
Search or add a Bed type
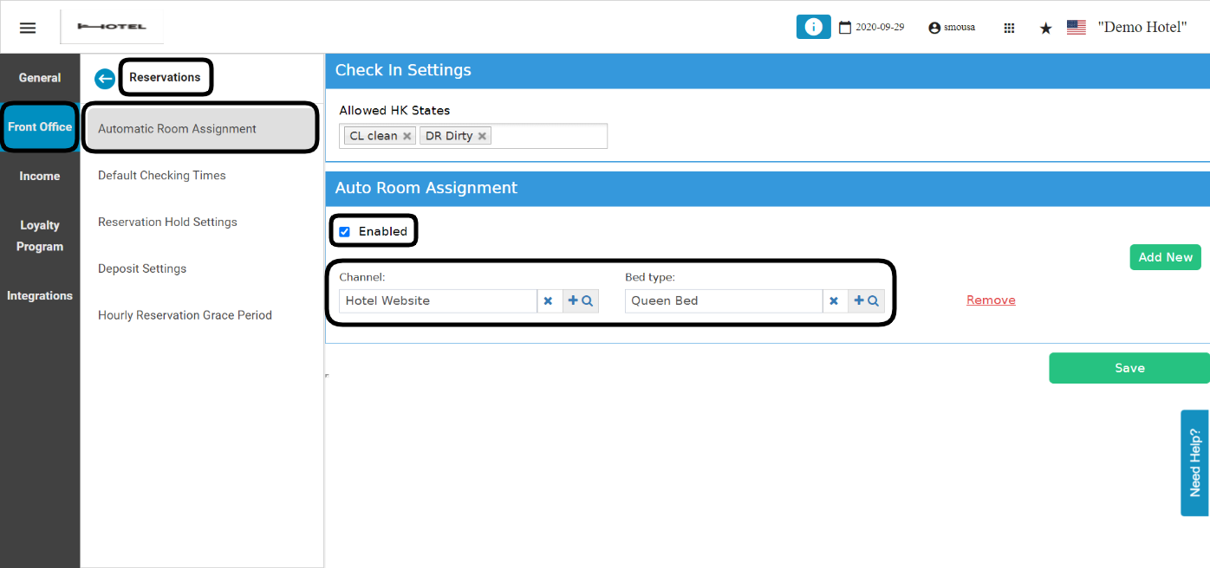(x=866, y=300)
